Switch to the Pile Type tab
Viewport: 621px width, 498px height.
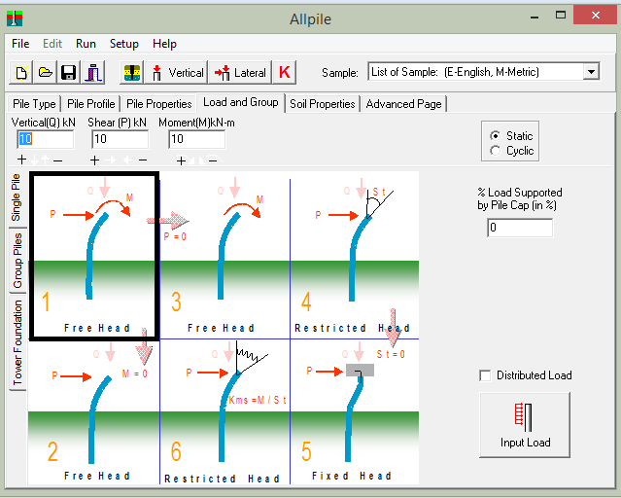pos(34,104)
